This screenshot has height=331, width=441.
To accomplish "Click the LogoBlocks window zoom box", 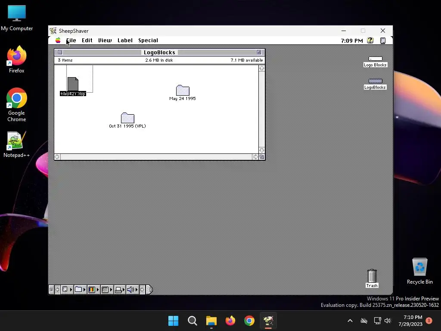I will tap(259, 52).
